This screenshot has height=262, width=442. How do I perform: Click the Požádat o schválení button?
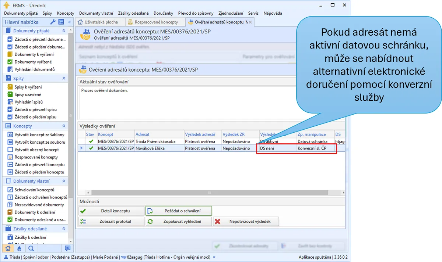coord(179,211)
